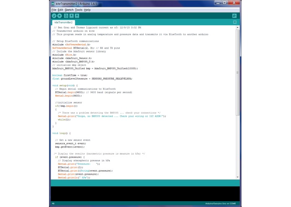Click the 'Serial.println(" hPa");' line
Image resolution: width=291 pixels, height=207 pixels.
click(x=74, y=178)
